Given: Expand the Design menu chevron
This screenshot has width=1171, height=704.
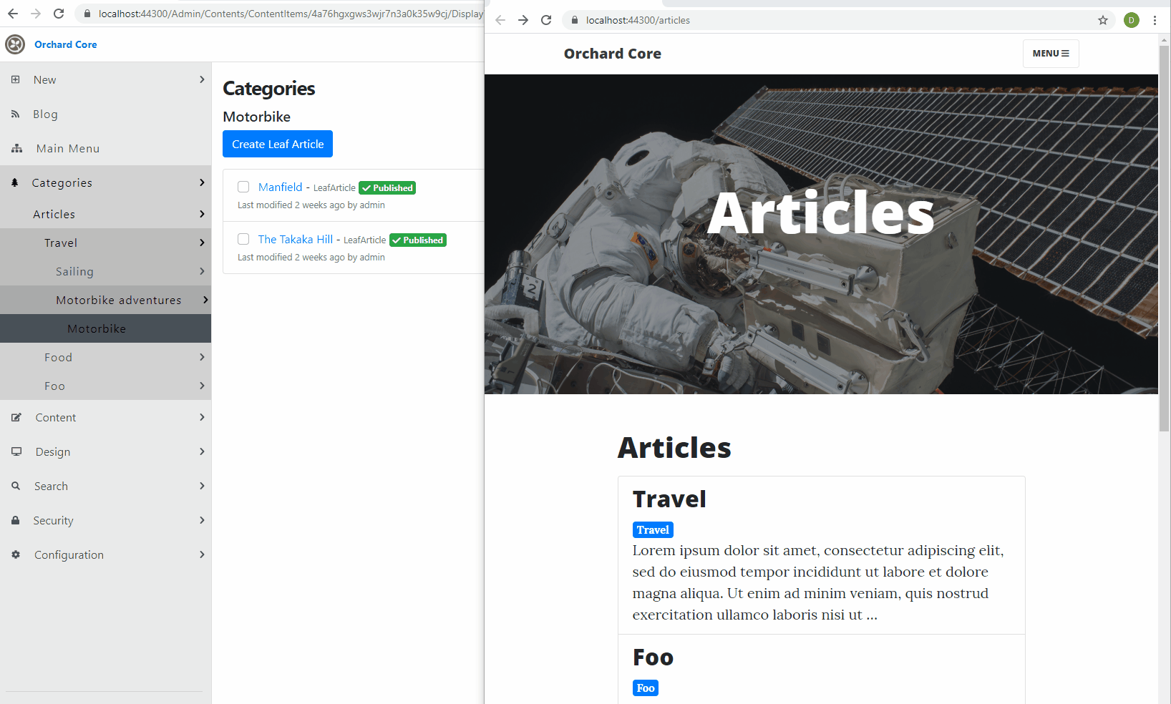Looking at the screenshot, I should (202, 451).
